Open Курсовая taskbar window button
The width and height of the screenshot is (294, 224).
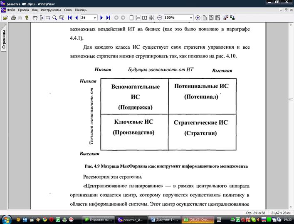point(97,219)
